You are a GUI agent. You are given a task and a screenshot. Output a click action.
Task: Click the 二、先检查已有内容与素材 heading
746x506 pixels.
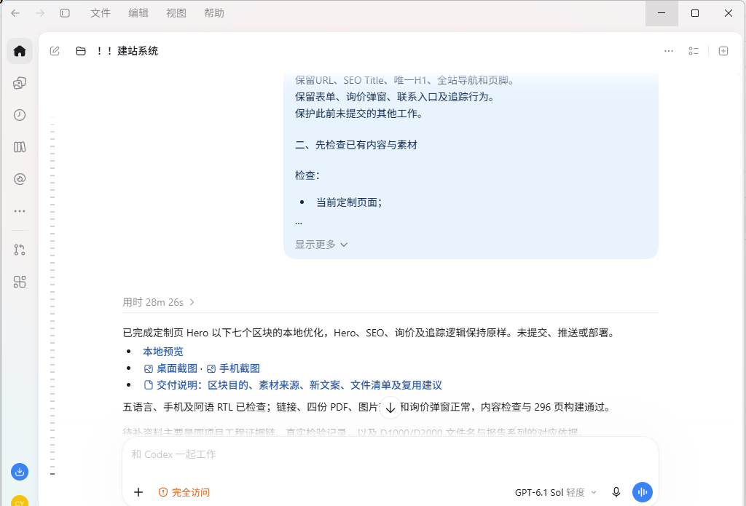coord(356,145)
